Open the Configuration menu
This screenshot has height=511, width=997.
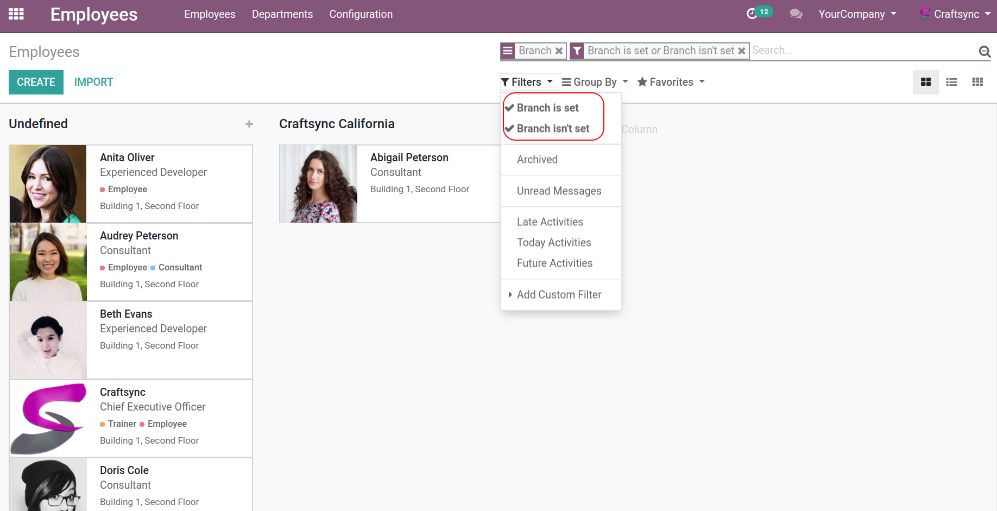click(x=361, y=14)
